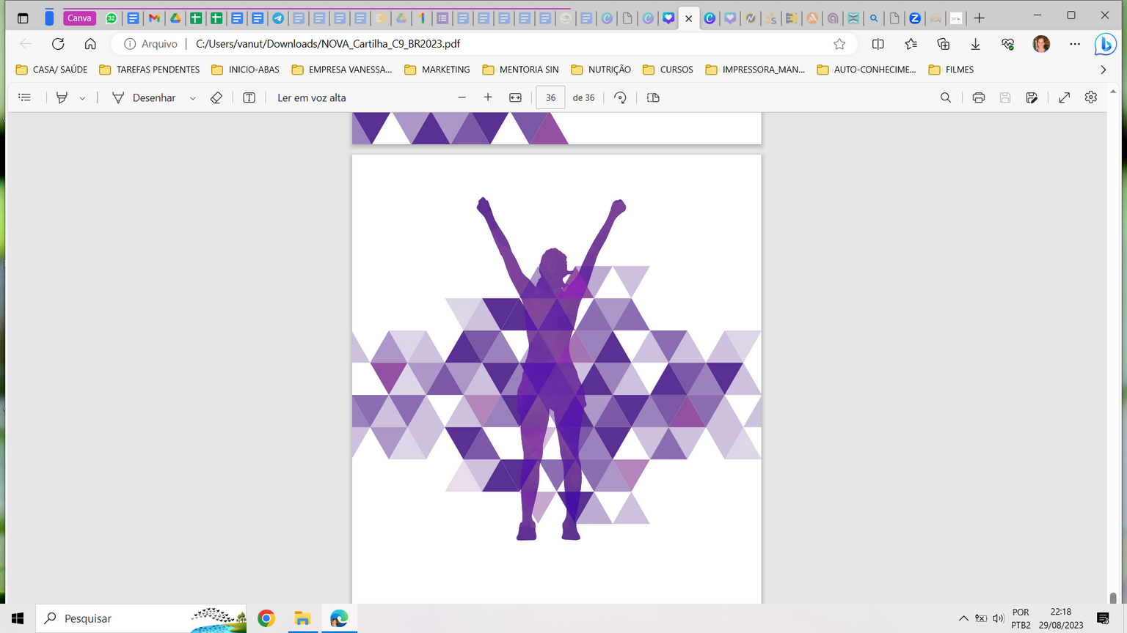Screen dimensions: 1127x633
Task: Star this page as a favorite
Action: [839, 44]
